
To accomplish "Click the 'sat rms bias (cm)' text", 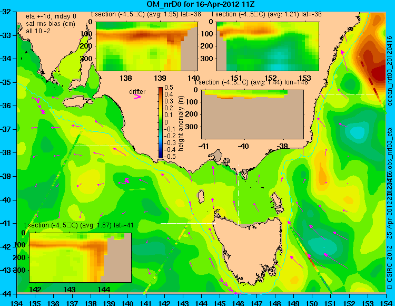I will coord(51,24).
